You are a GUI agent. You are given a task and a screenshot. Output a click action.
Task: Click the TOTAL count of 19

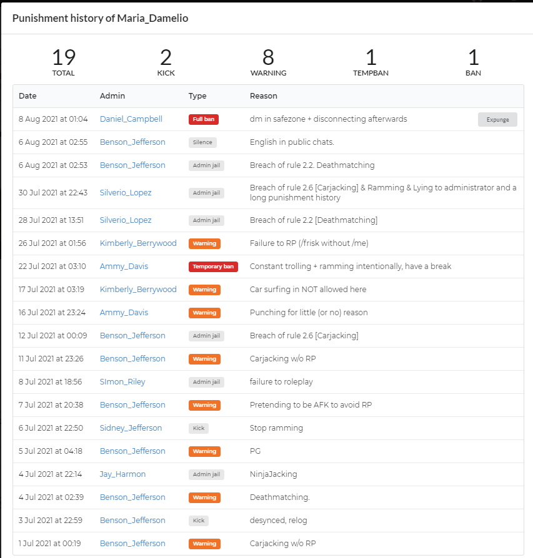(x=64, y=57)
